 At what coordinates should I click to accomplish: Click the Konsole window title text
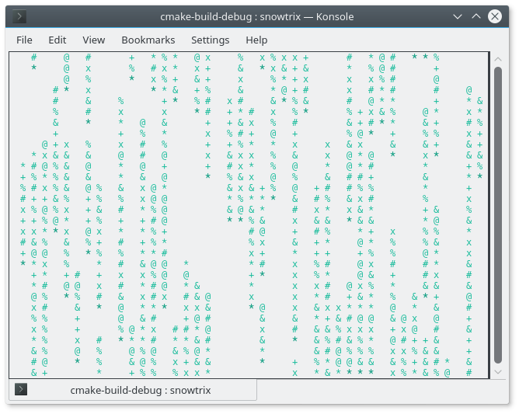click(x=257, y=16)
